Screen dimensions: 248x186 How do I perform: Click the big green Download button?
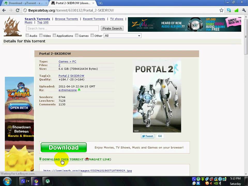(64, 148)
